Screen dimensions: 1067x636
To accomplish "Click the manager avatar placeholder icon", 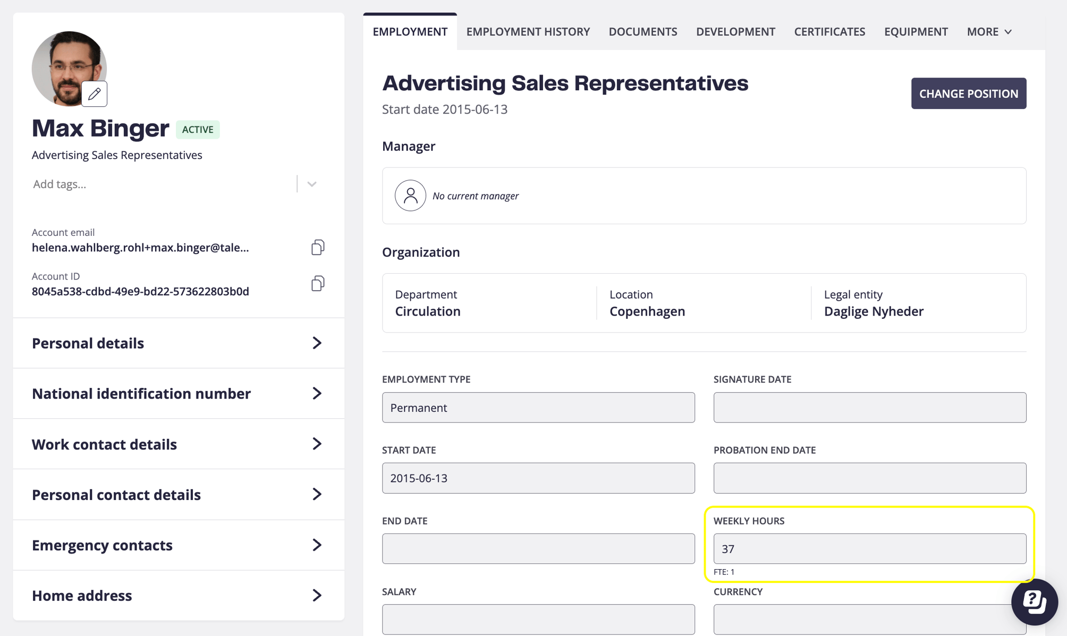I will click(x=410, y=196).
